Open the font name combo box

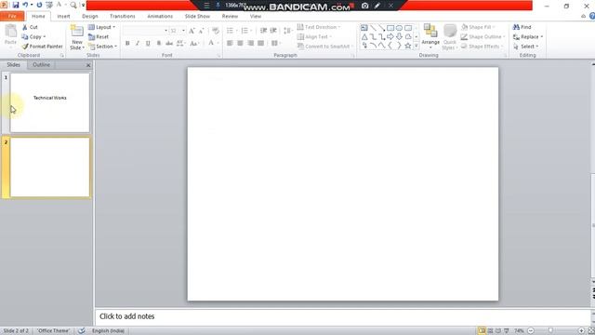point(146,31)
